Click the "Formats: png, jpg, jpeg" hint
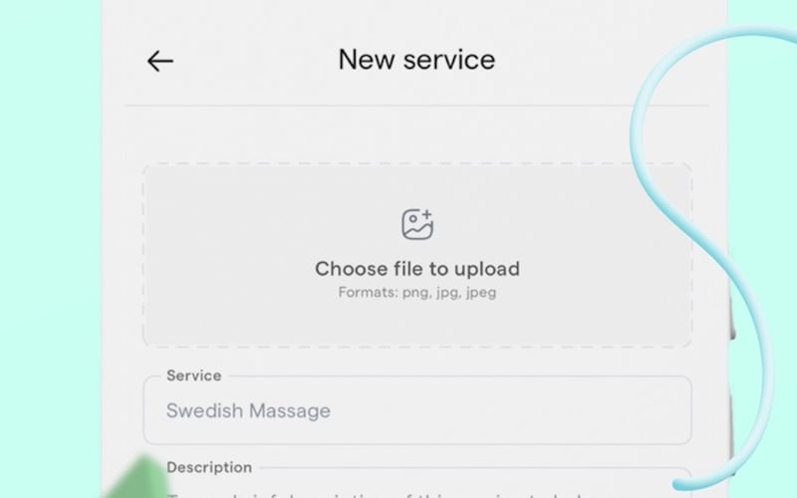Image resolution: width=797 pixels, height=498 pixels. tap(417, 293)
